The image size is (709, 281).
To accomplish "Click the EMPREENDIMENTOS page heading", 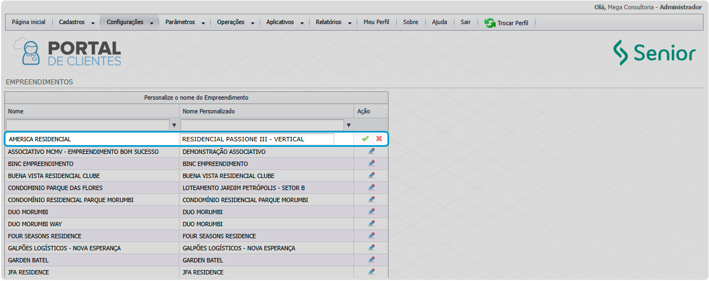I will pos(39,82).
